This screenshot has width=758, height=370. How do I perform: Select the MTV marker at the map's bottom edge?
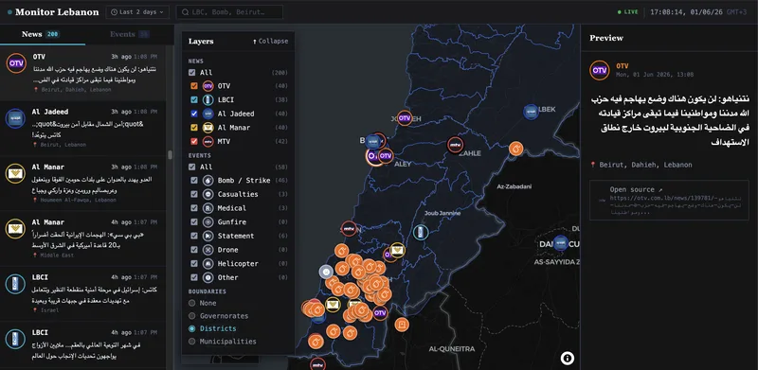tap(317, 363)
